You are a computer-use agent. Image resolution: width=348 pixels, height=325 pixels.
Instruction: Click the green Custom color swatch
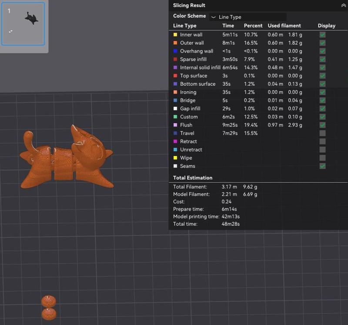point(175,117)
